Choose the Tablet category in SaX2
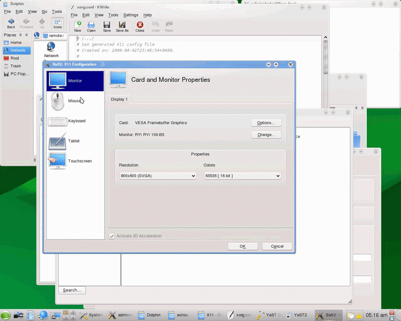Viewport: 401px width, 321px height. [x=75, y=141]
